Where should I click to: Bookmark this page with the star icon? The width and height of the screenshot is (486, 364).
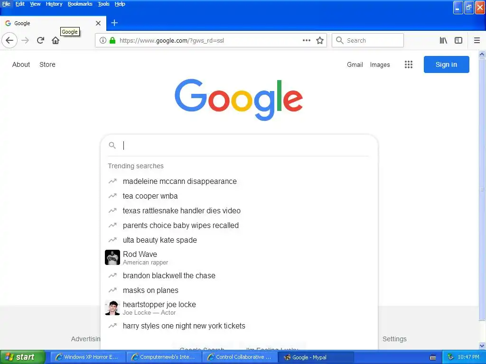[x=320, y=40]
